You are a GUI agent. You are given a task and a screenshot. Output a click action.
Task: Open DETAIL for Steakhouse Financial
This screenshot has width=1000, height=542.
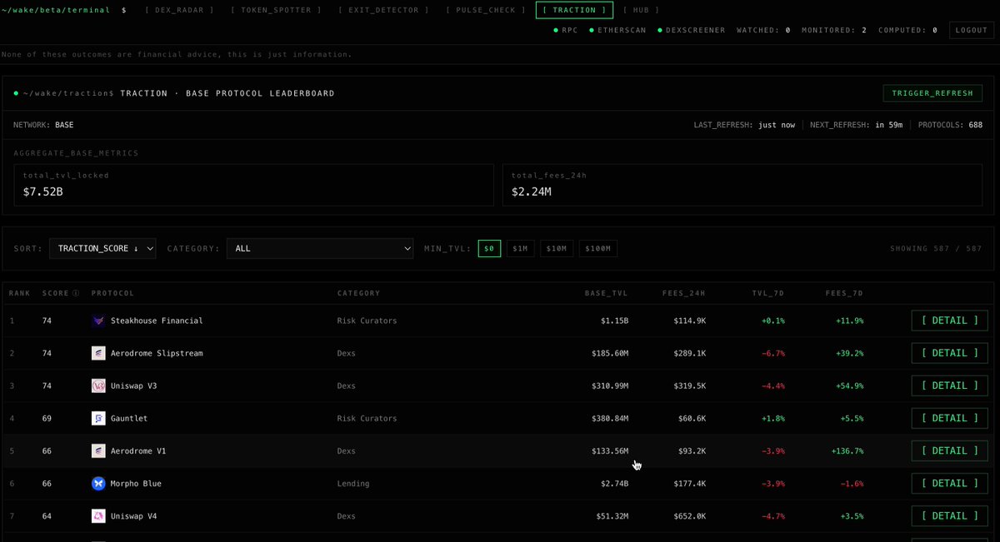[x=949, y=321]
